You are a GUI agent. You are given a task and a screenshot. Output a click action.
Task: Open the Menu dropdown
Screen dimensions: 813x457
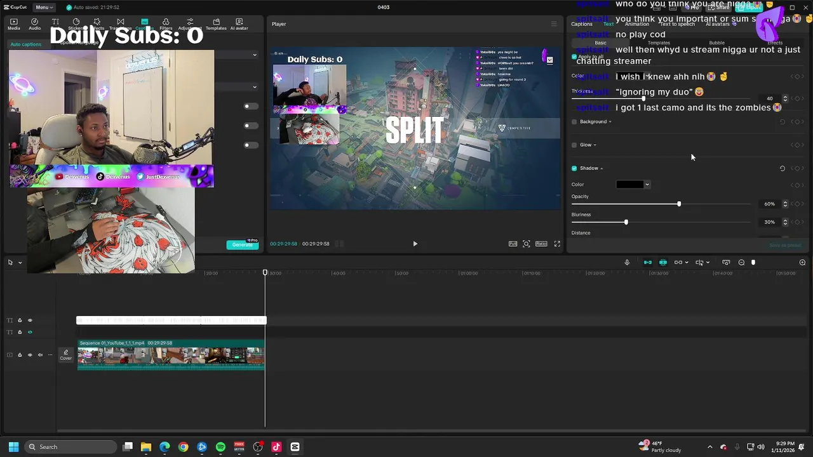44,7
